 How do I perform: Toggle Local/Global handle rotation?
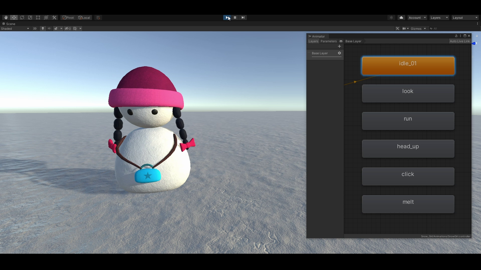point(84,17)
